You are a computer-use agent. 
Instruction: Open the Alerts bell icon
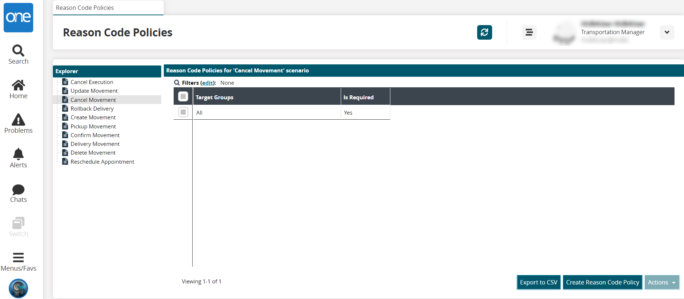coord(18,154)
